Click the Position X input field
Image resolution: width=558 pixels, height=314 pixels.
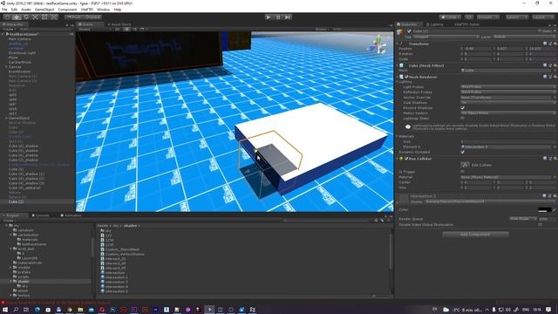coord(477,49)
